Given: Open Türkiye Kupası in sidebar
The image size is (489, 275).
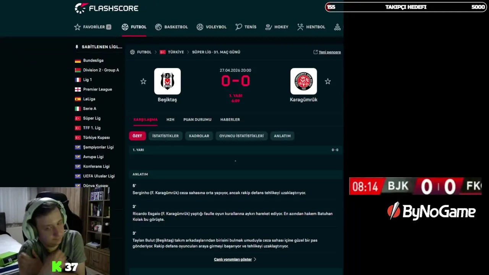Looking at the screenshot, I should click(96, 137).
